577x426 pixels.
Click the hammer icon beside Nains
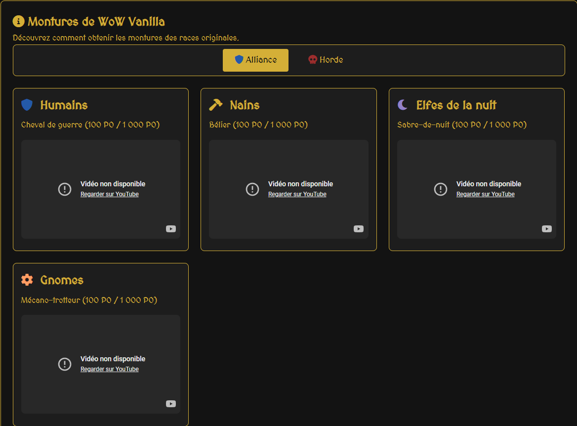point(216,105)
